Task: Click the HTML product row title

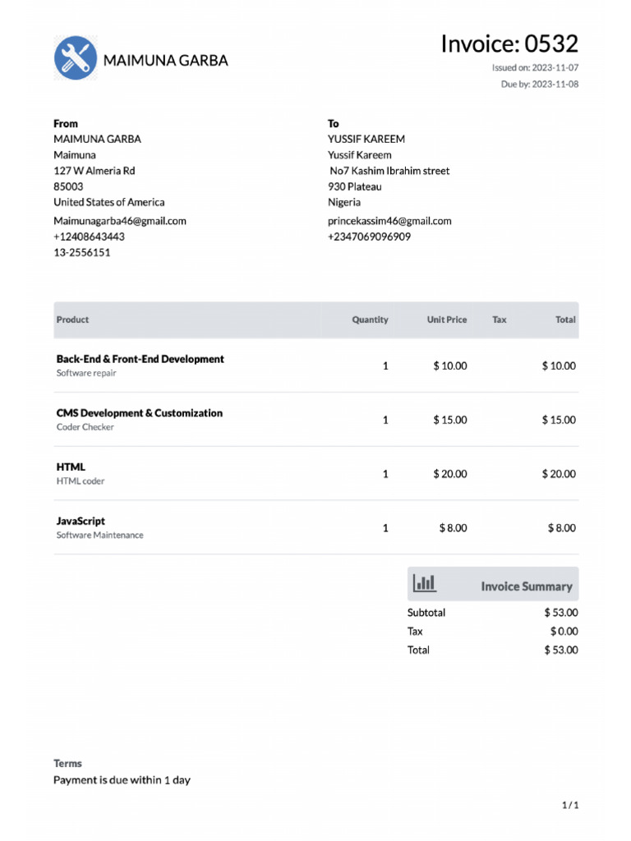Action: (x=71, y=467)
